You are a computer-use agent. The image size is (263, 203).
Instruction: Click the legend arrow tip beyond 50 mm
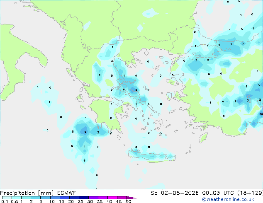[131, 198]
